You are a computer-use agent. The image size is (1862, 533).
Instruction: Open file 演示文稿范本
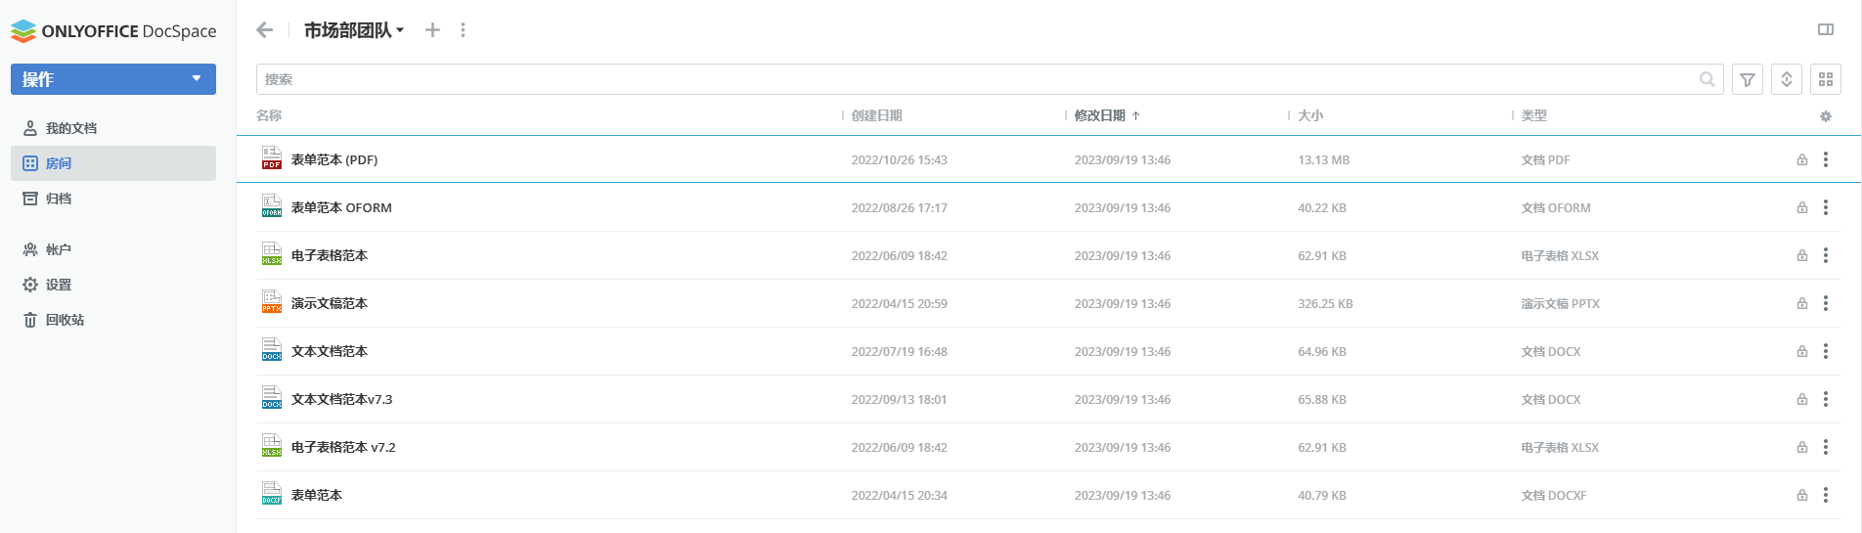(x=330, y=303)
